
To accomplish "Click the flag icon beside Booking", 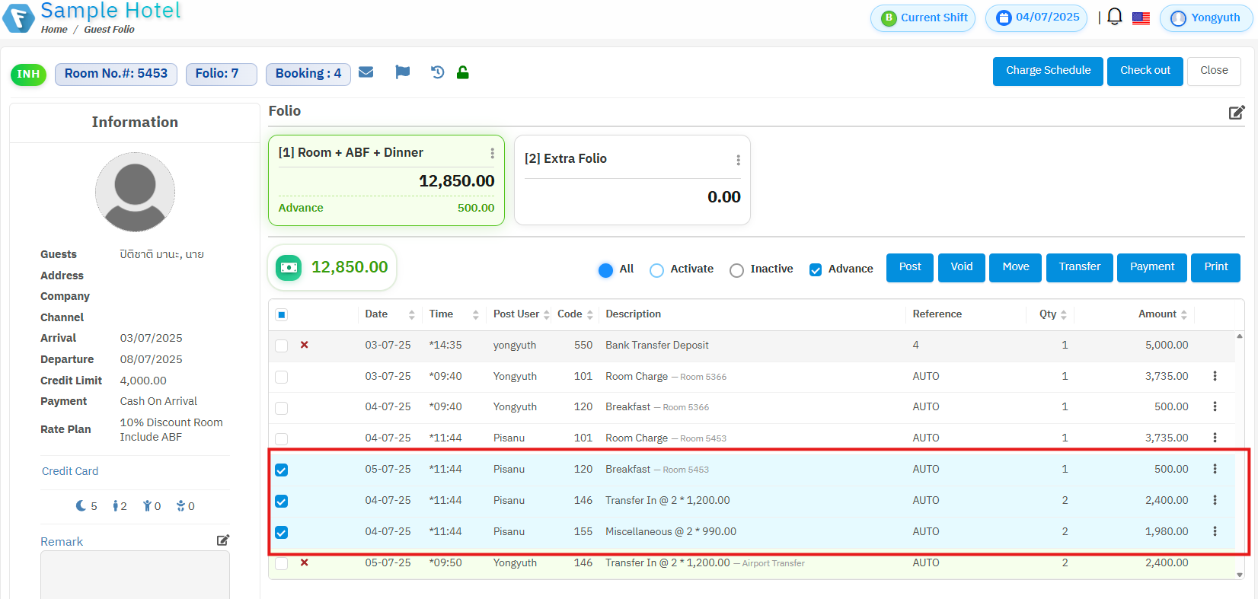I will point(403,72).
